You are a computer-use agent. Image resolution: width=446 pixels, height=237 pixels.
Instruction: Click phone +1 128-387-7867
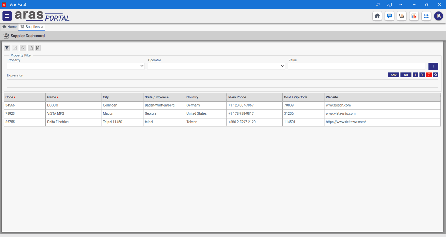pyautogui.click(x=254, y=105)
